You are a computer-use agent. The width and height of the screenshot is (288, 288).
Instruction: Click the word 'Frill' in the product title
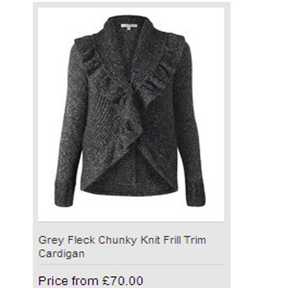(x=172, y=240)
